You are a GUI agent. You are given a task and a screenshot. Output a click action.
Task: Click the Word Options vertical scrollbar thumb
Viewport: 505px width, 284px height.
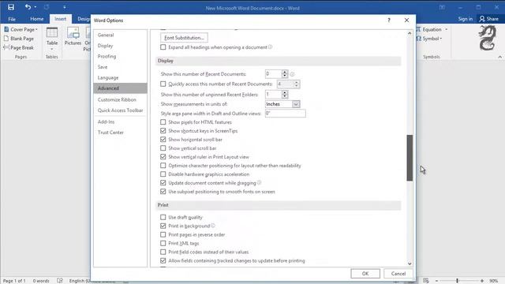(x=410, y=158)
